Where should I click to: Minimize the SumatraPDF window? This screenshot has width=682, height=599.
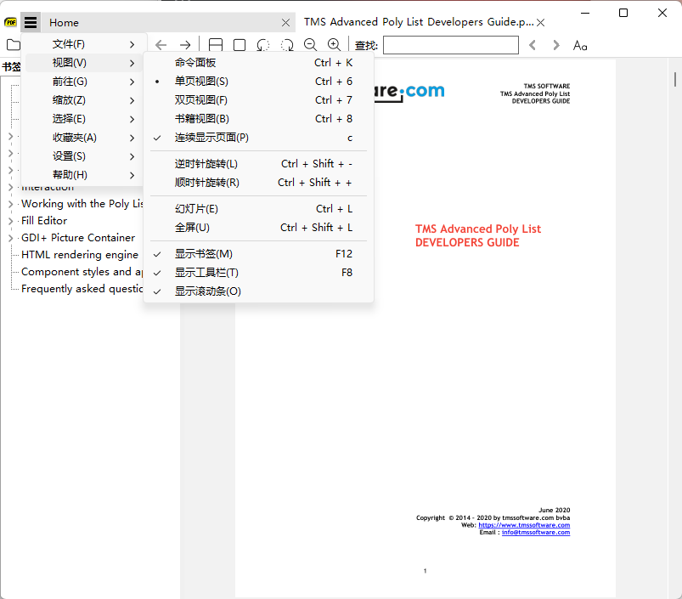click(585, 13)
